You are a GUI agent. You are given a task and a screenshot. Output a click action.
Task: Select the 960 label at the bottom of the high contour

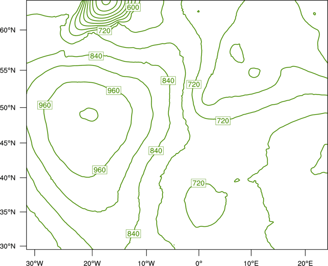100,170
